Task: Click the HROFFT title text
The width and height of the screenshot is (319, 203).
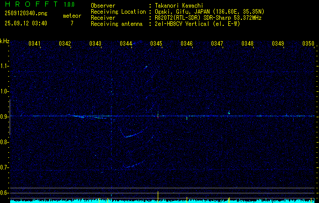Action: [31, 4]
